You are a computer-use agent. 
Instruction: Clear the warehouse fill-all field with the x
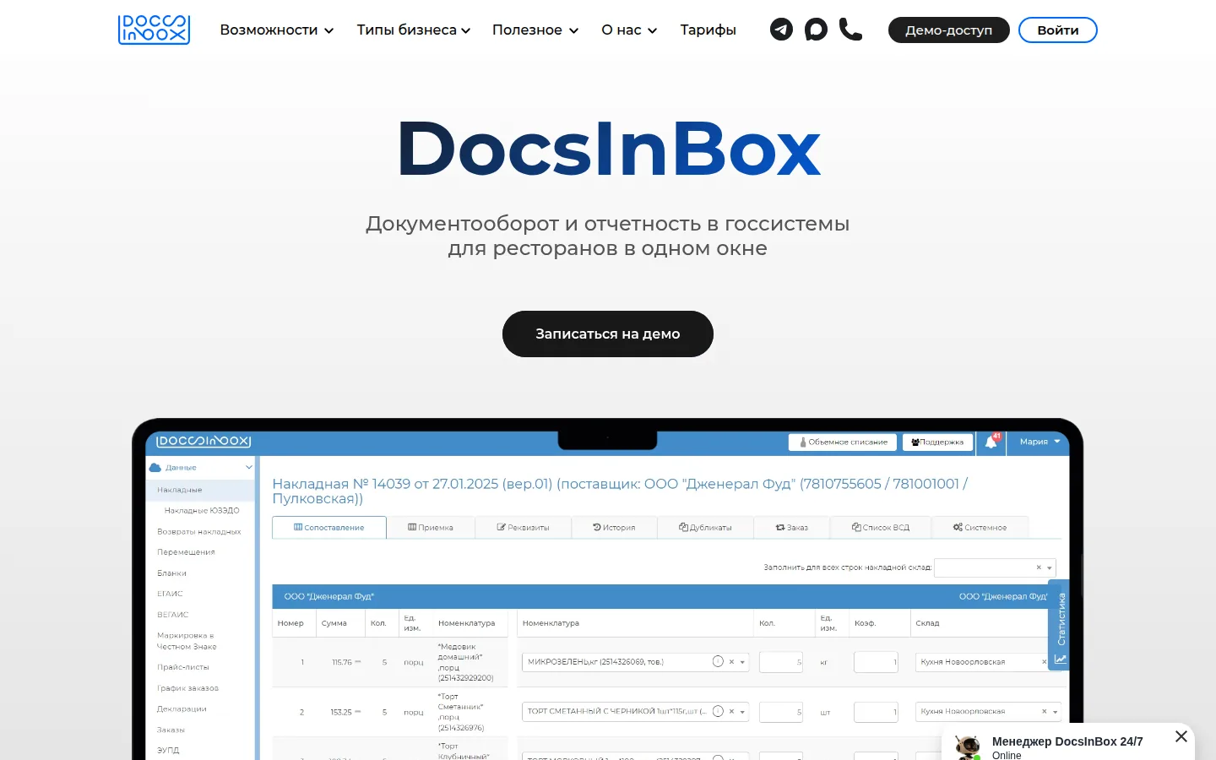1039,567
